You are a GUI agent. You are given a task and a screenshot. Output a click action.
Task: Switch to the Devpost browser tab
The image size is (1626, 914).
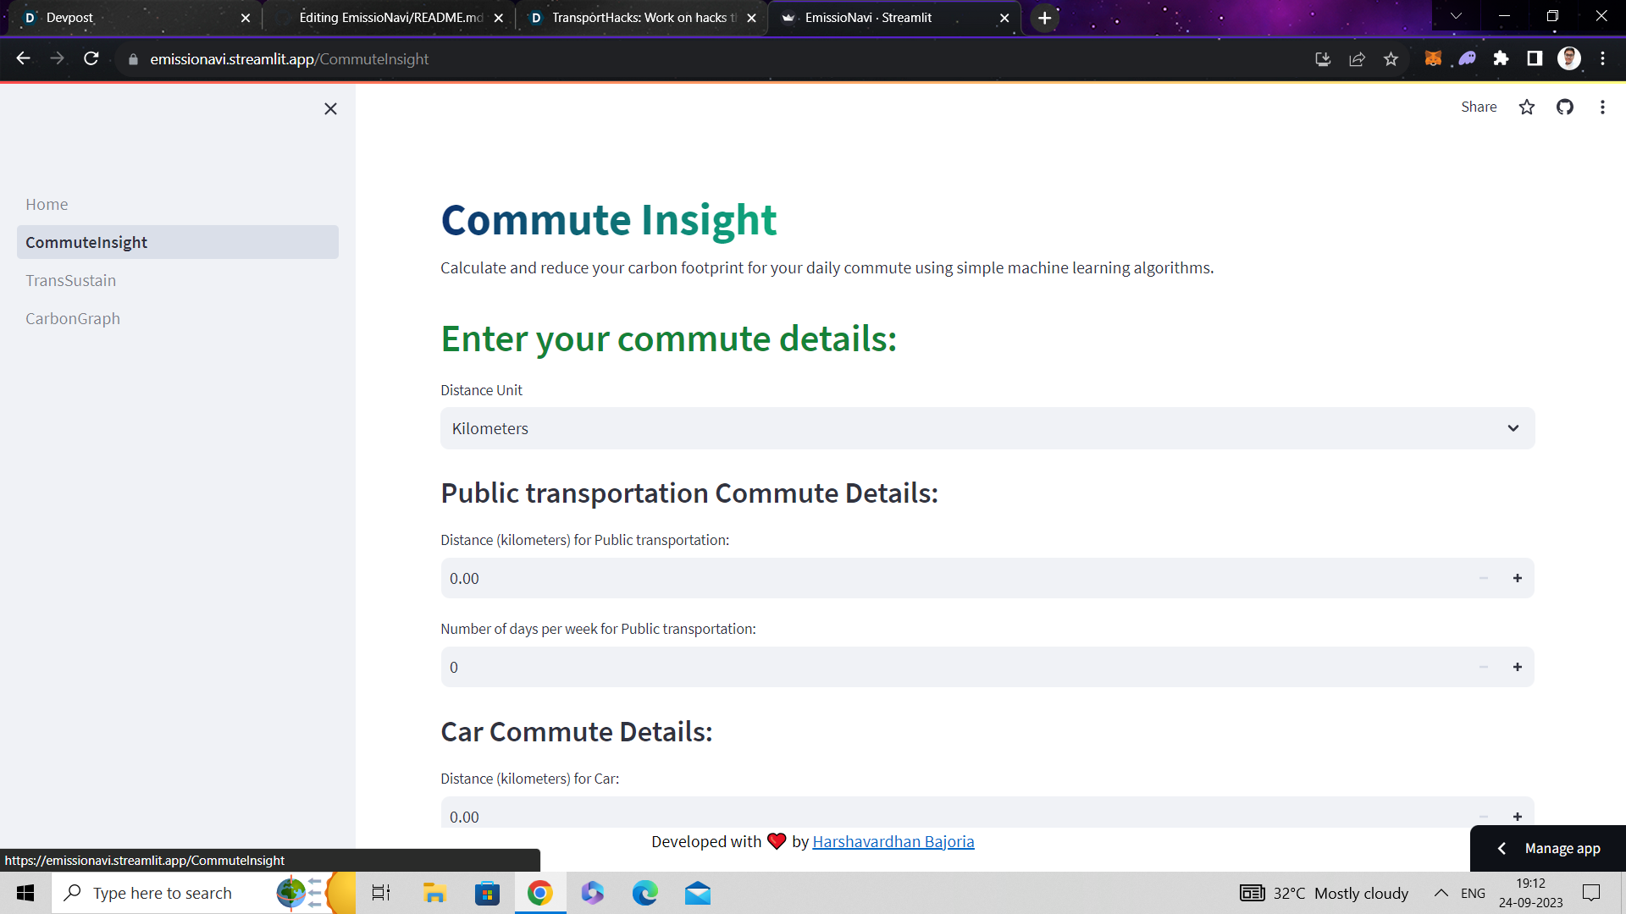point(127,18)
